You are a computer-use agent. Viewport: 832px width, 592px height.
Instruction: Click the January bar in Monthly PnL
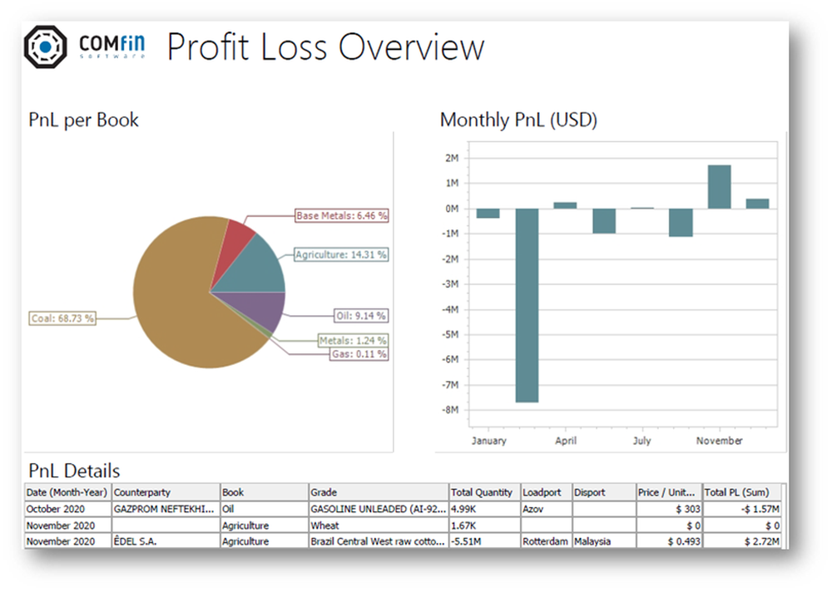[x=488, y=213]
